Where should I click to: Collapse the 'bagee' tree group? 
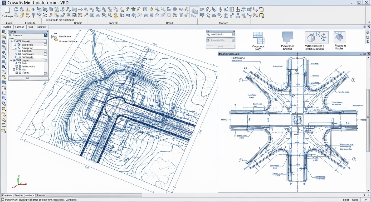pyautogui.click(x=11, y=60)
